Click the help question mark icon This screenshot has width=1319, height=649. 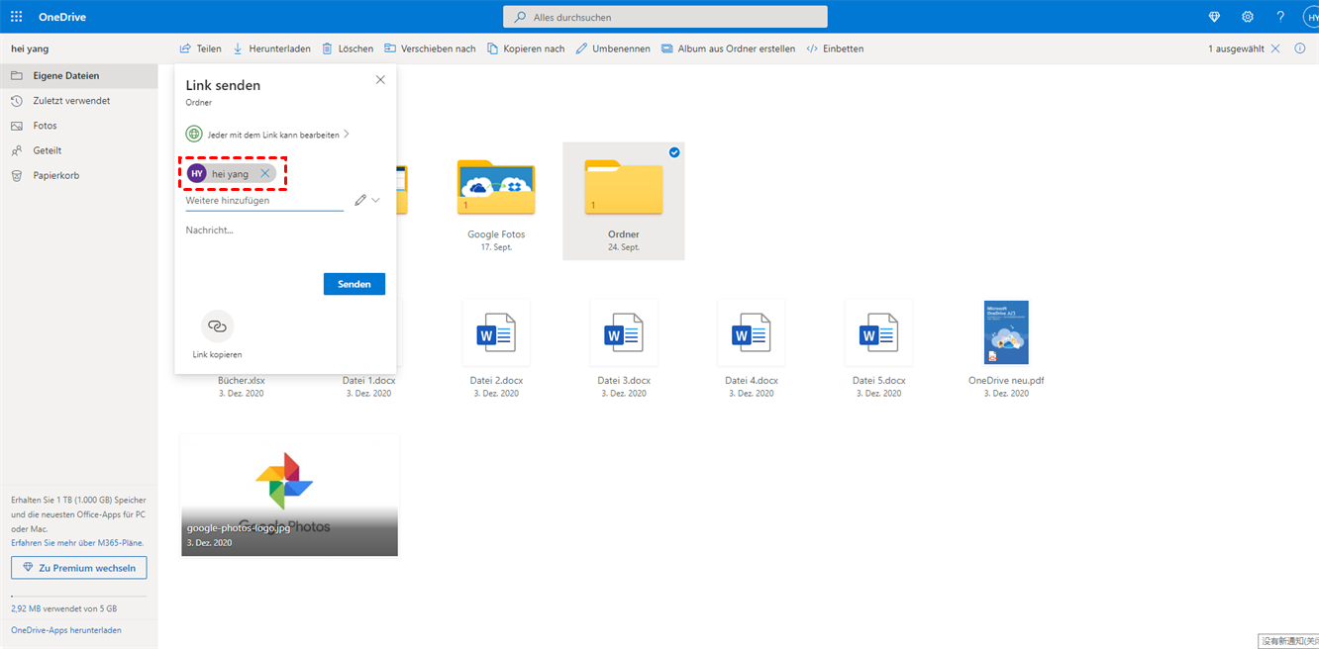(1280, 17)
